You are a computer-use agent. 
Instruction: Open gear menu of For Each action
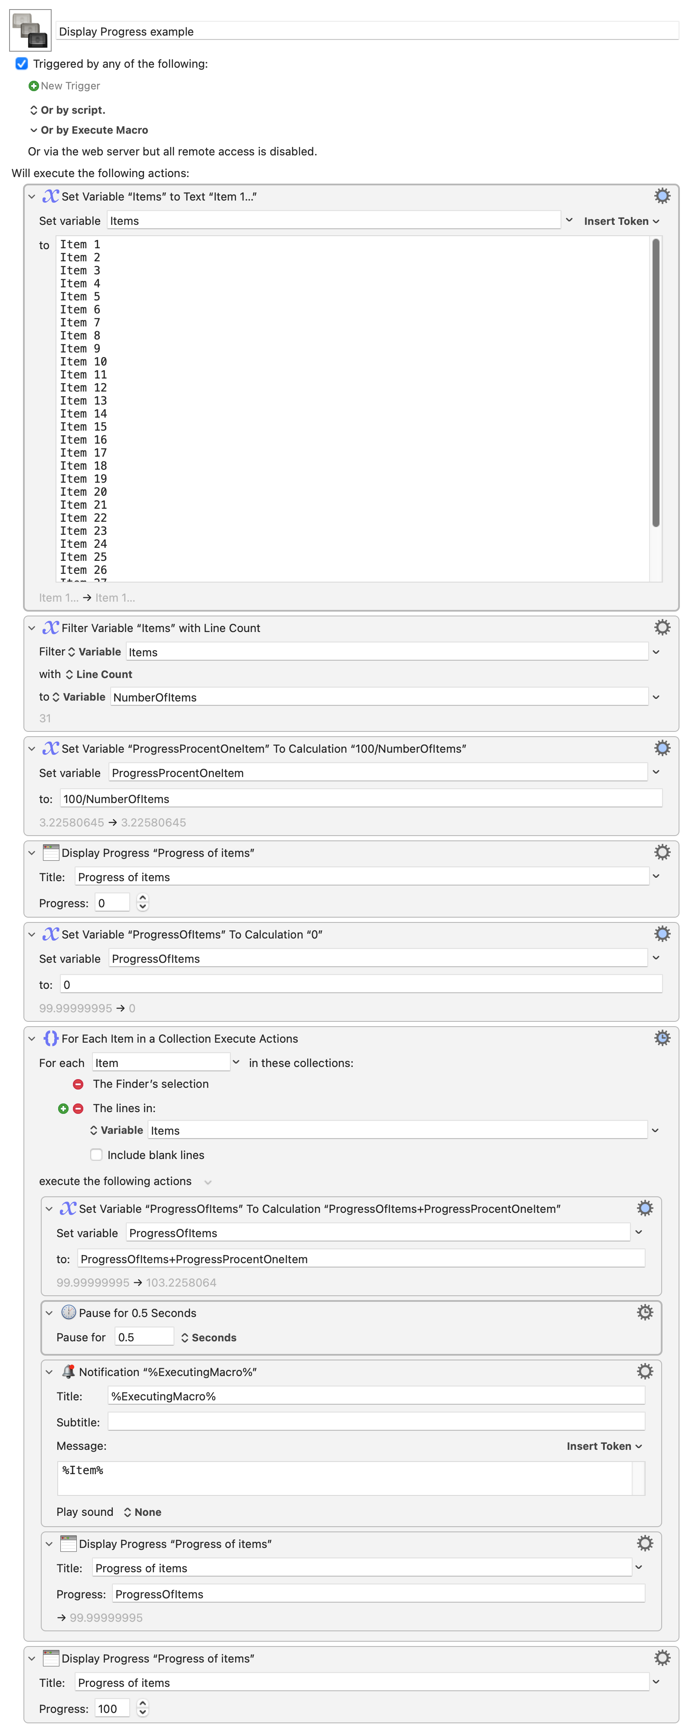tap(662, 1037)
